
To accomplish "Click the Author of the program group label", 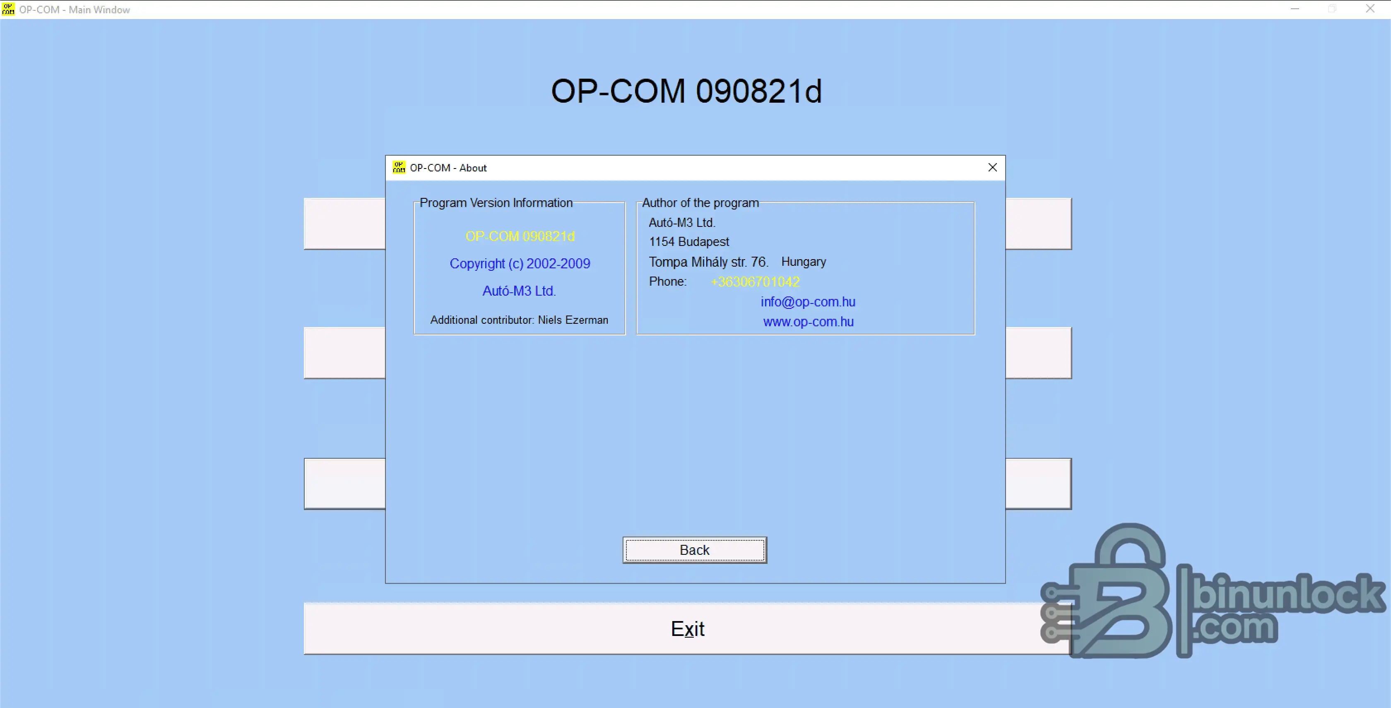I will point(700,203).
